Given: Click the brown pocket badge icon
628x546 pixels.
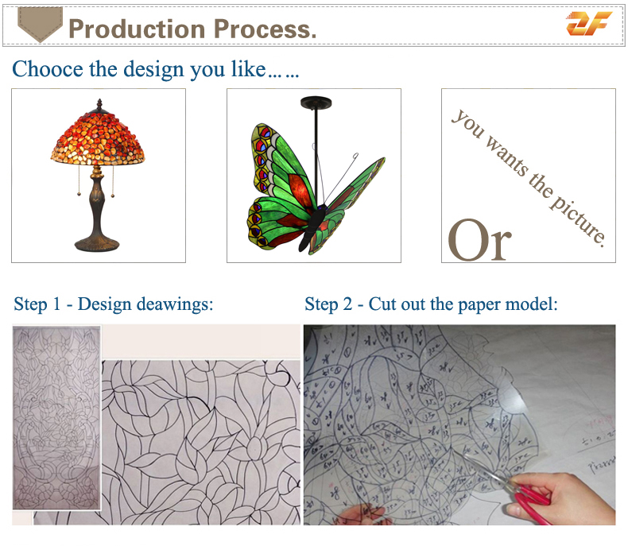Looking at the screenshot, I should (40, 25).
